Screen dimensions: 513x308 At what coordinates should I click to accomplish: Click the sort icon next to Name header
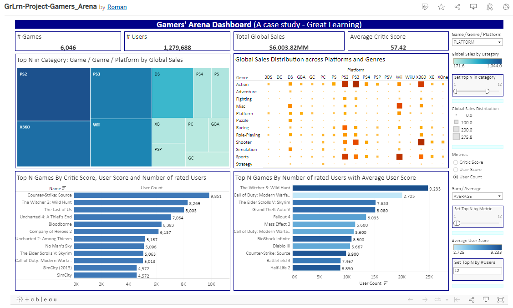point(64,188)
